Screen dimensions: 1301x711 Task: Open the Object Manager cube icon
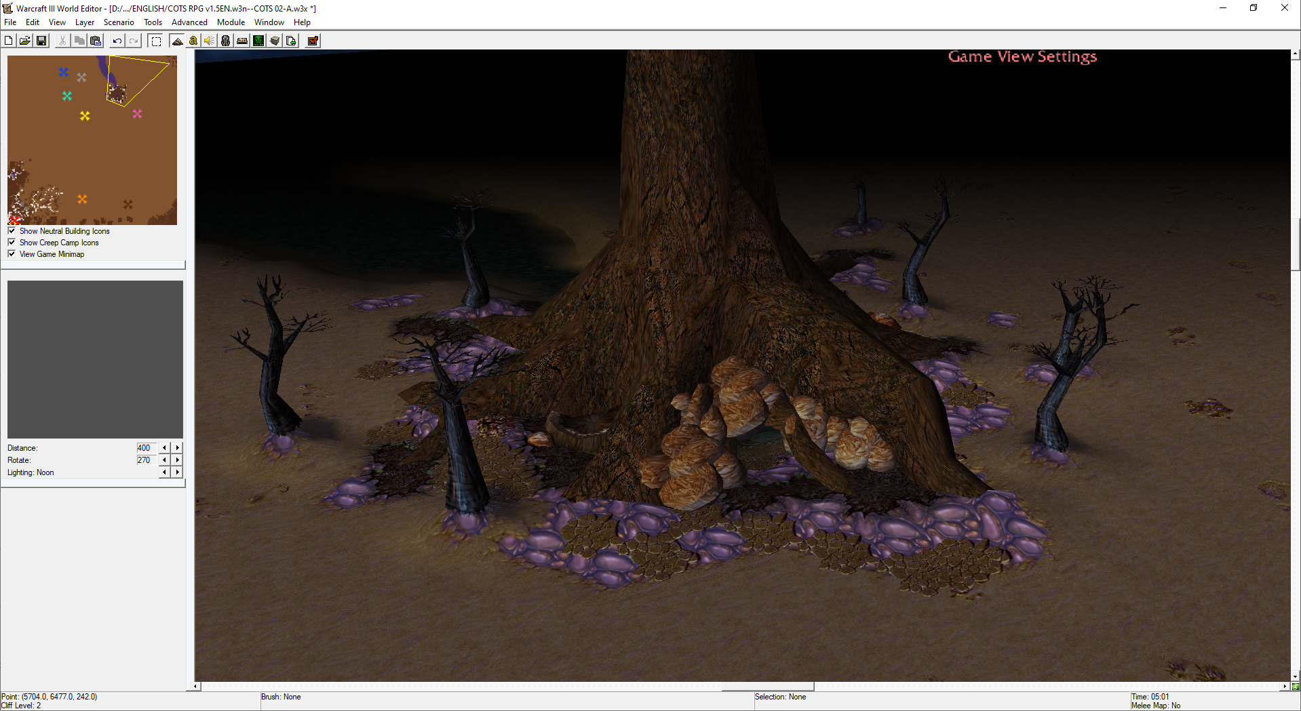pos(275,41)
